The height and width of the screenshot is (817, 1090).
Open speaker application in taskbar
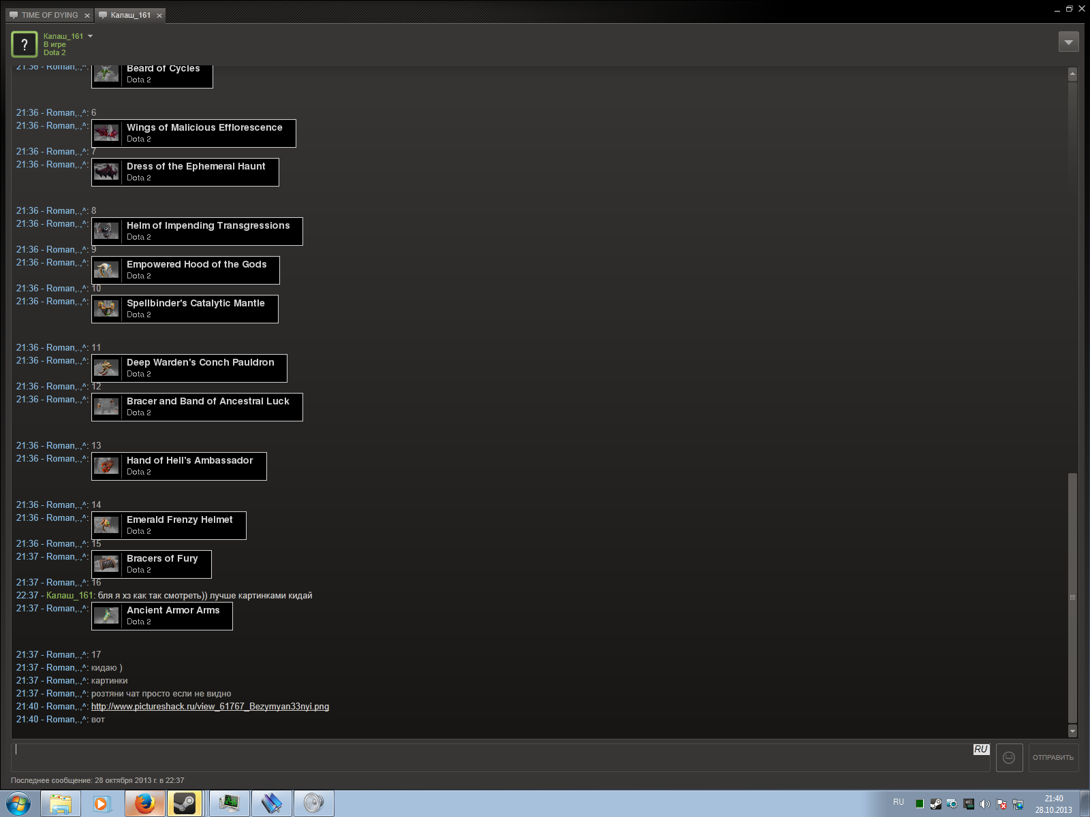(313, 804)
